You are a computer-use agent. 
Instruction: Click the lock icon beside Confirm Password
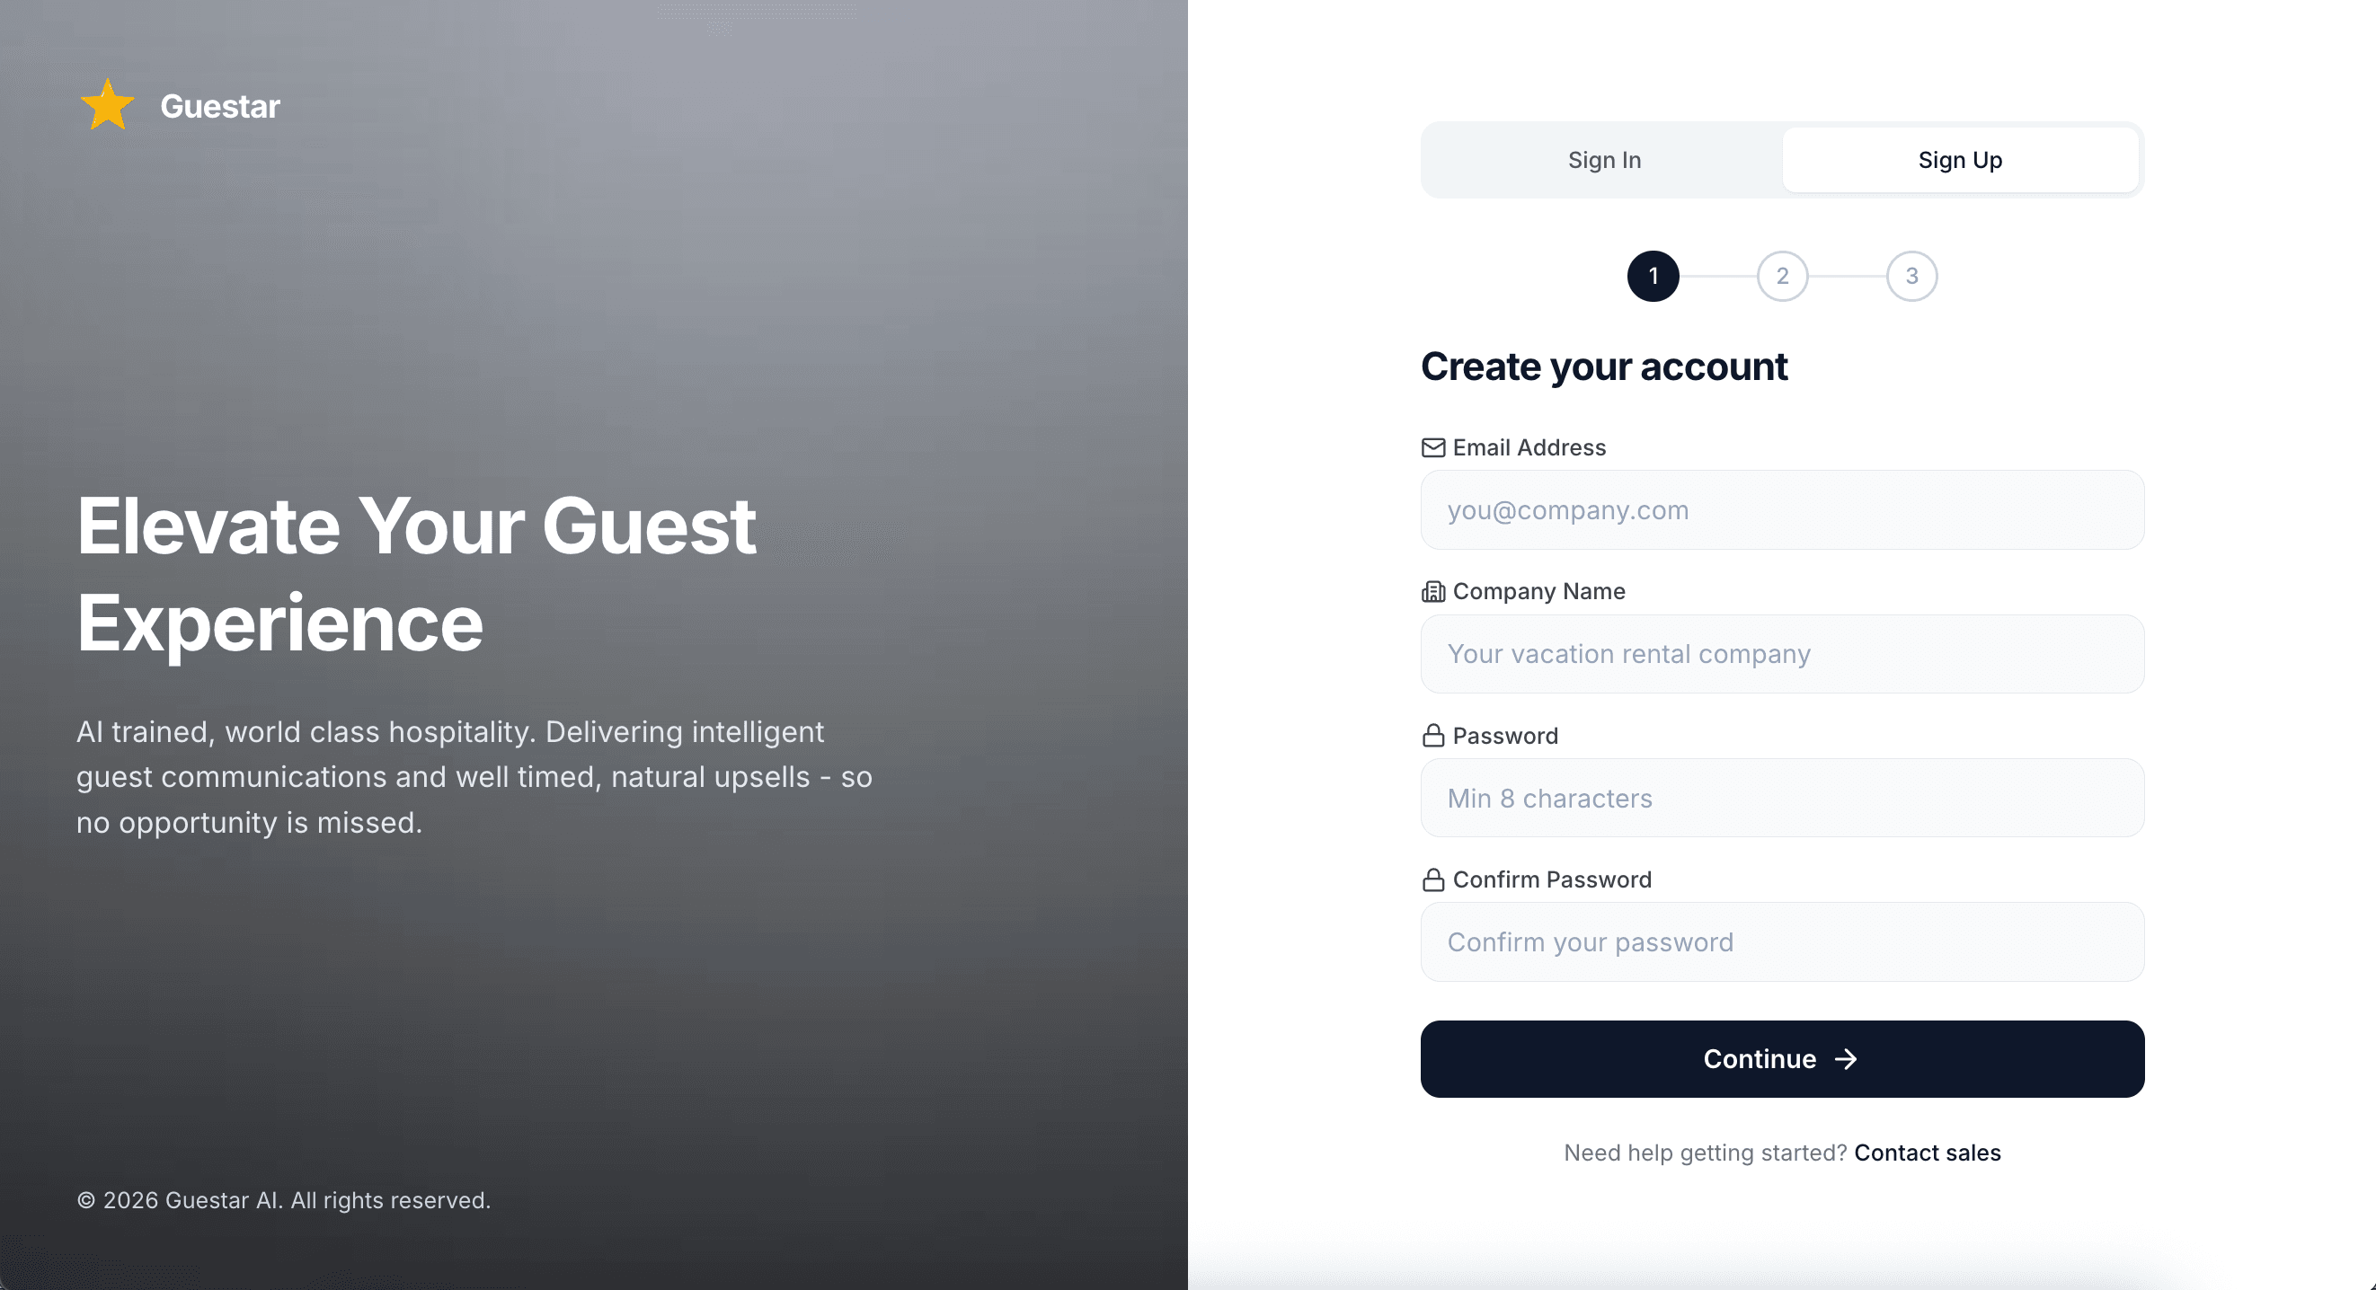pyautogui.click(x=1432, y=879)
